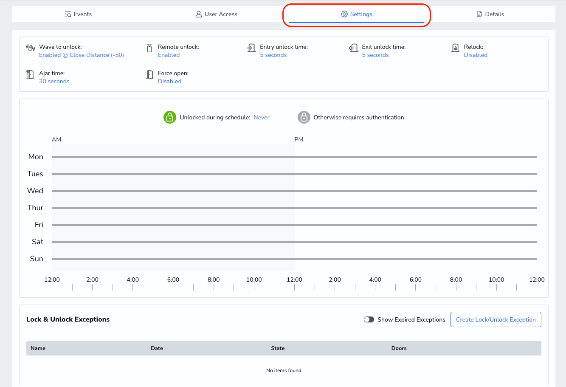Switch to the User Access tab
This screenshot has height=387, width=566.
216,14
